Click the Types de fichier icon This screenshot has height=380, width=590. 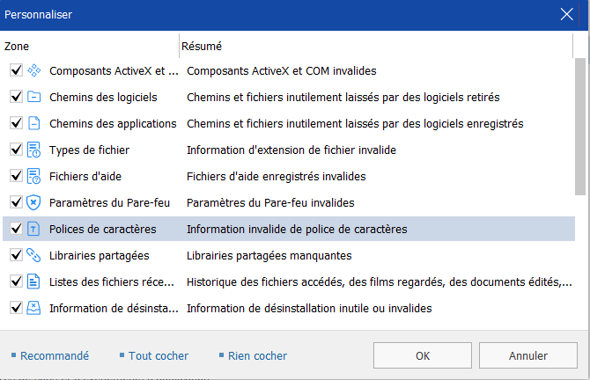pyautogui.click(x=33, y=150)
